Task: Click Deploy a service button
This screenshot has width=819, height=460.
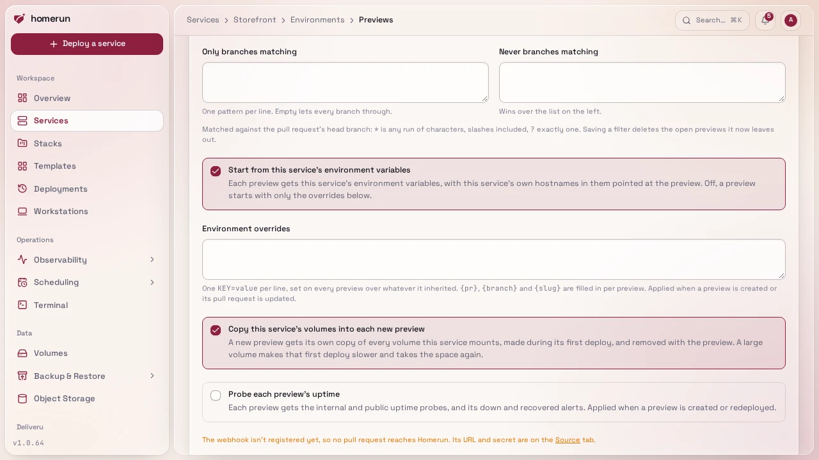Action: coord(87,44)
